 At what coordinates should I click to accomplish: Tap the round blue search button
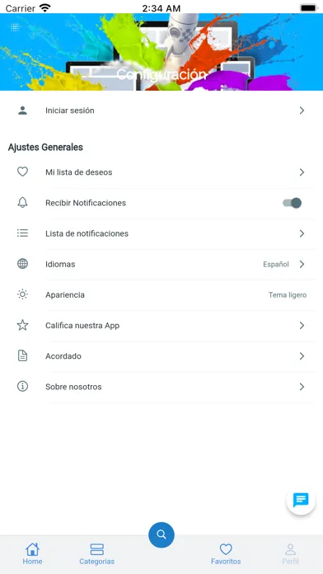tap(161, 535)
